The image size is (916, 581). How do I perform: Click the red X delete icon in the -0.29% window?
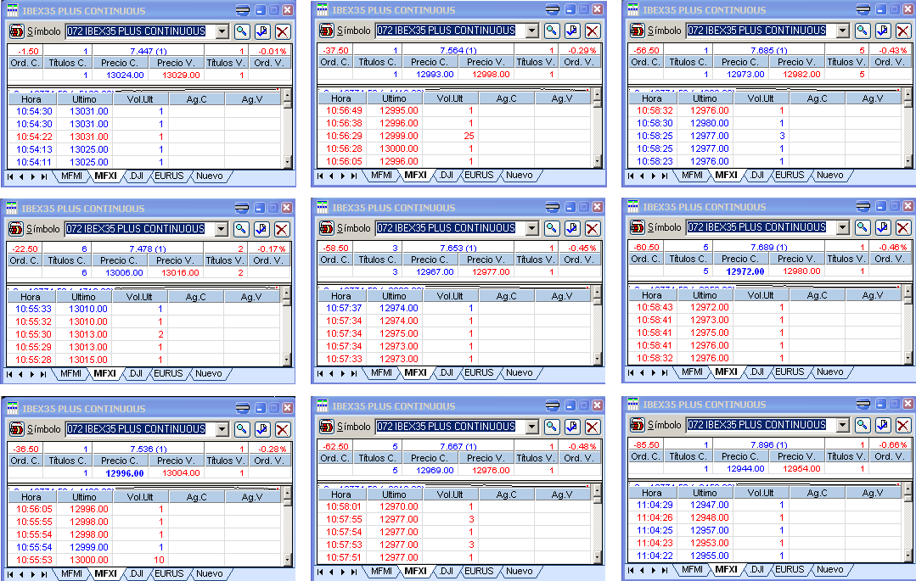click(x=593, y=31)
